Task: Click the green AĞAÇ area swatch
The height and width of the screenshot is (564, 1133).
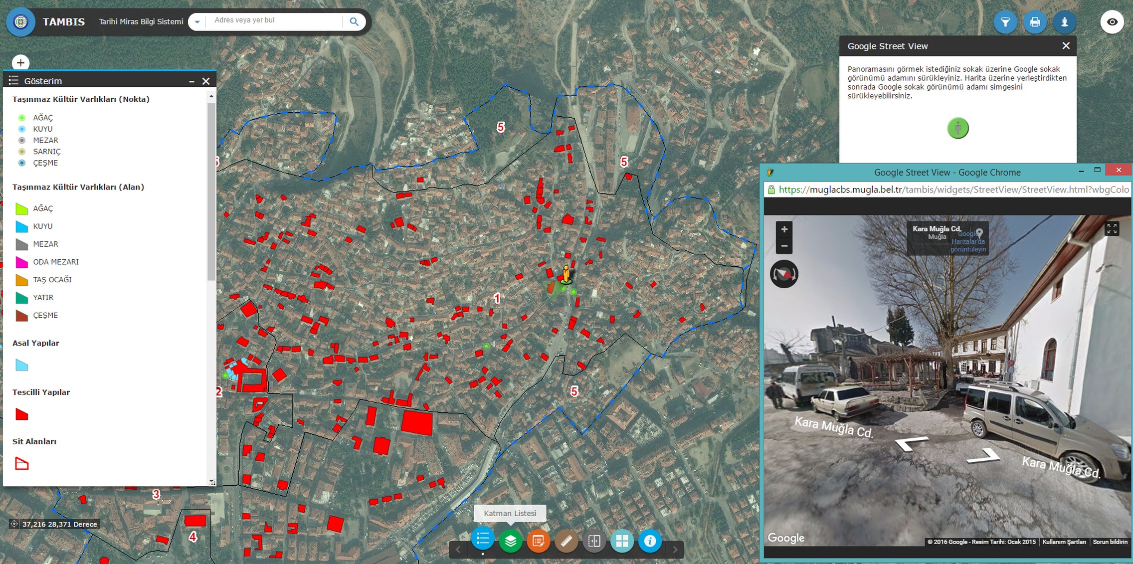Action: pos(21,208)
